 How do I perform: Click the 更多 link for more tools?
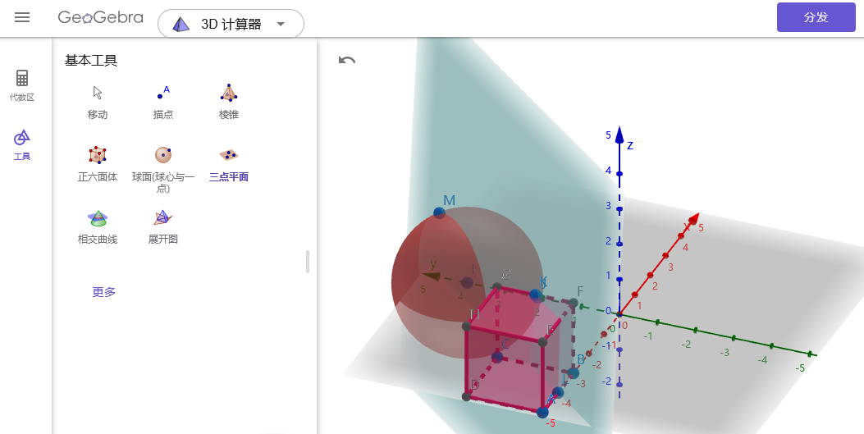[103, 291]
